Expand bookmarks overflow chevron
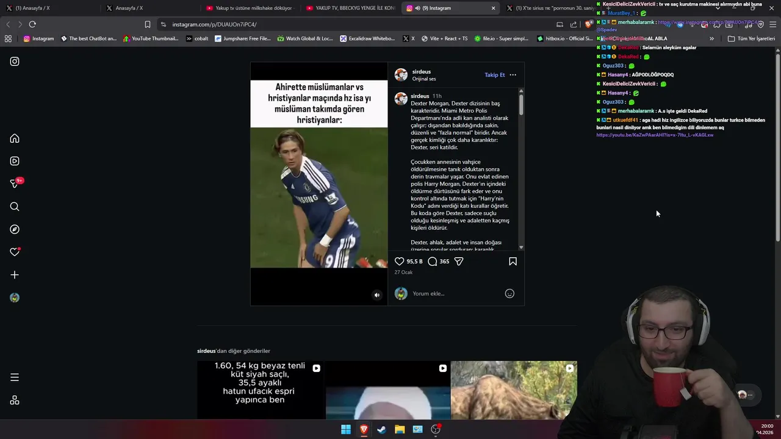The width and height of the screenshot is (781, 439). [711, 38]
